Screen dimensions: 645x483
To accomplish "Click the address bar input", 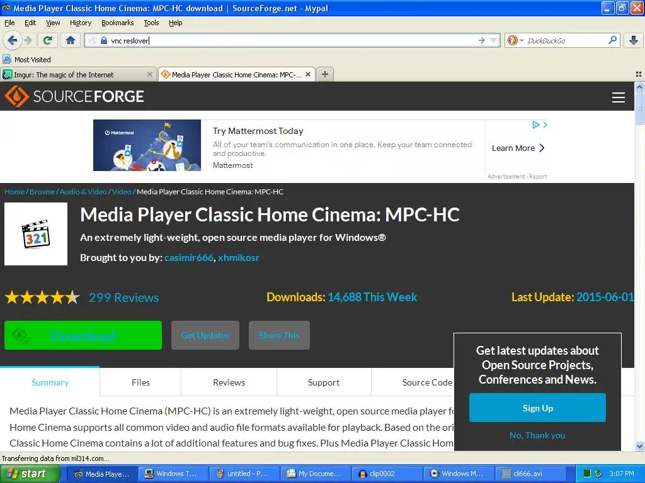I will [292, 40].
